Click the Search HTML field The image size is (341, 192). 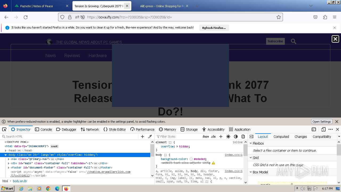point(70,137)
